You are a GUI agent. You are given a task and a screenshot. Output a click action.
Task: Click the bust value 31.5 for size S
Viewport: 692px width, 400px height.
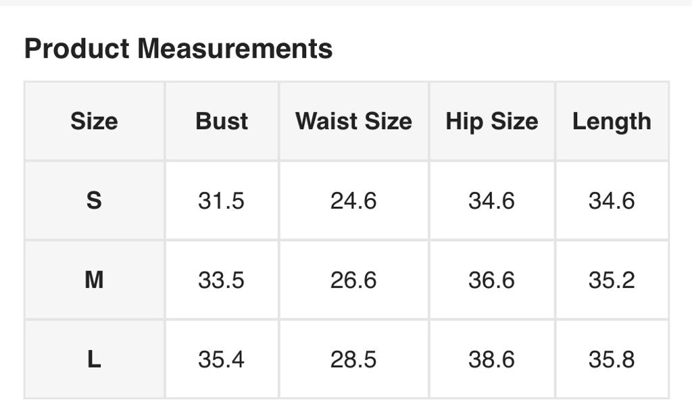point(221,201)
